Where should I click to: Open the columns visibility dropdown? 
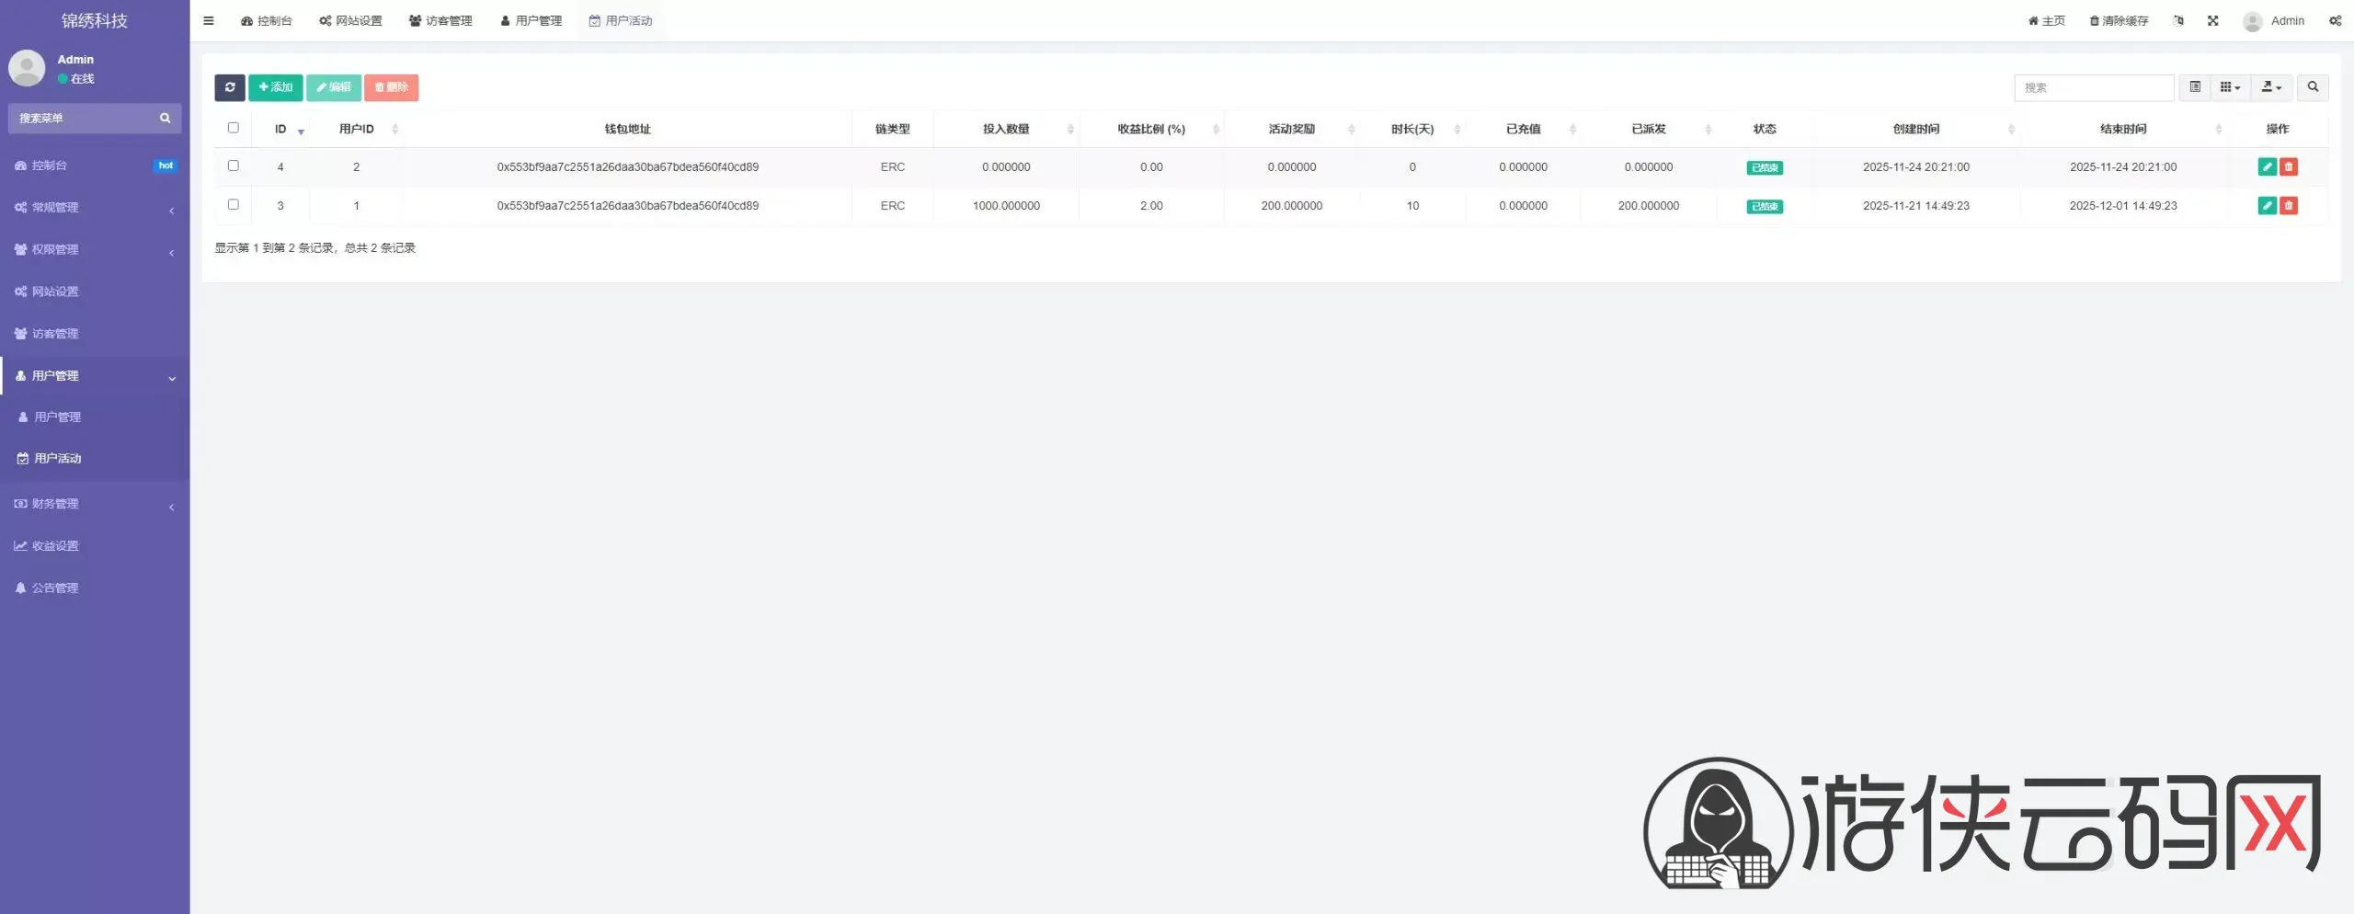(2230, 87)
